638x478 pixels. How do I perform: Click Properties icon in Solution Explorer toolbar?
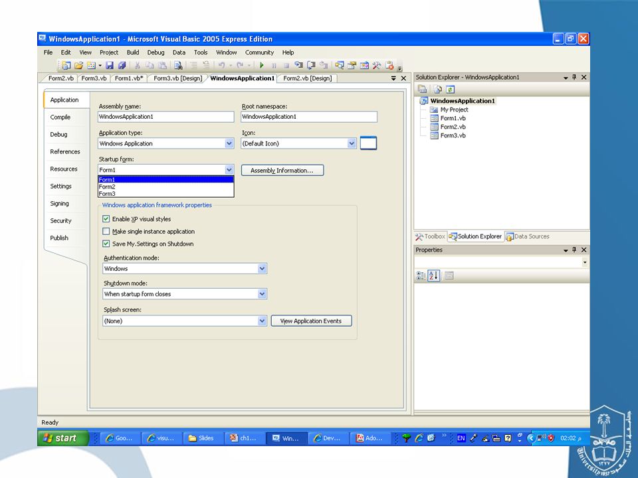pos(423,90)
